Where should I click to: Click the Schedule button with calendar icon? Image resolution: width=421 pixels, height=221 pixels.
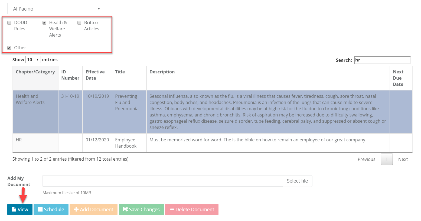pyautogui.click(x=51, y=209)
